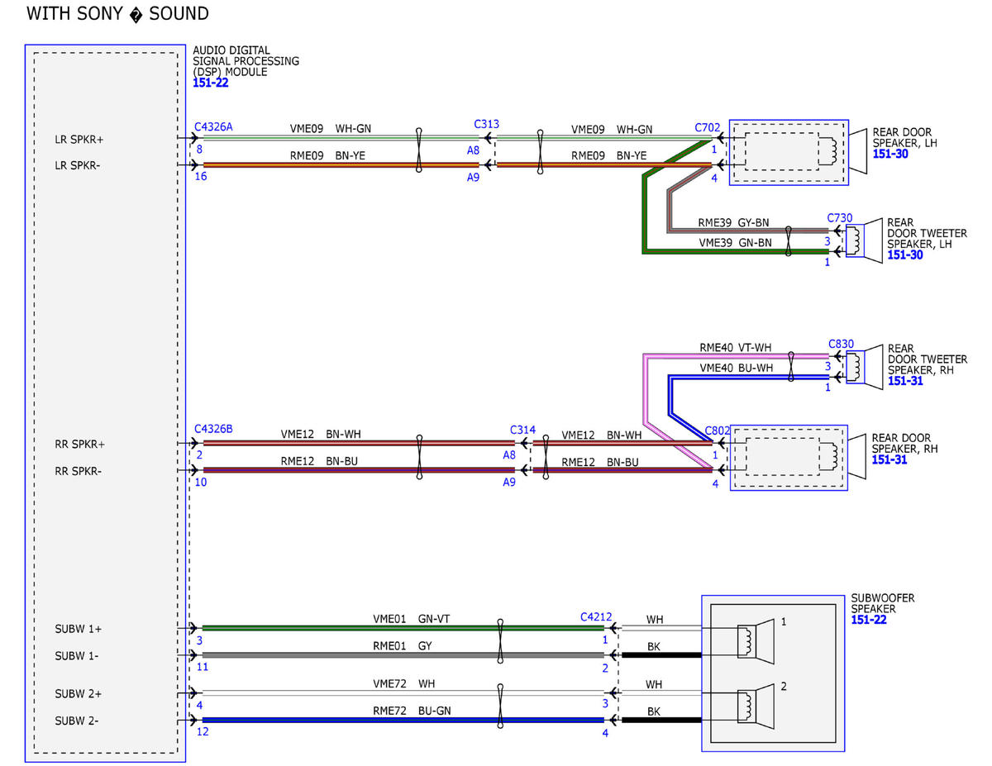Select the RME72 BU-GN blue wire
Image resolution: width=992 pixels, height=766 pixels.
403,721
